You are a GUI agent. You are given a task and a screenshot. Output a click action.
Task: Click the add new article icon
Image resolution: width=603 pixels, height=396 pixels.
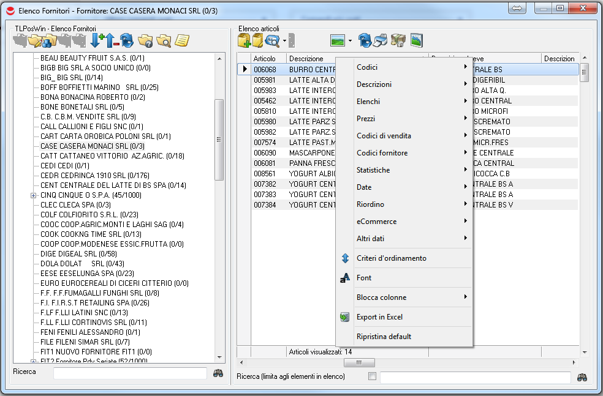point(245,41)
